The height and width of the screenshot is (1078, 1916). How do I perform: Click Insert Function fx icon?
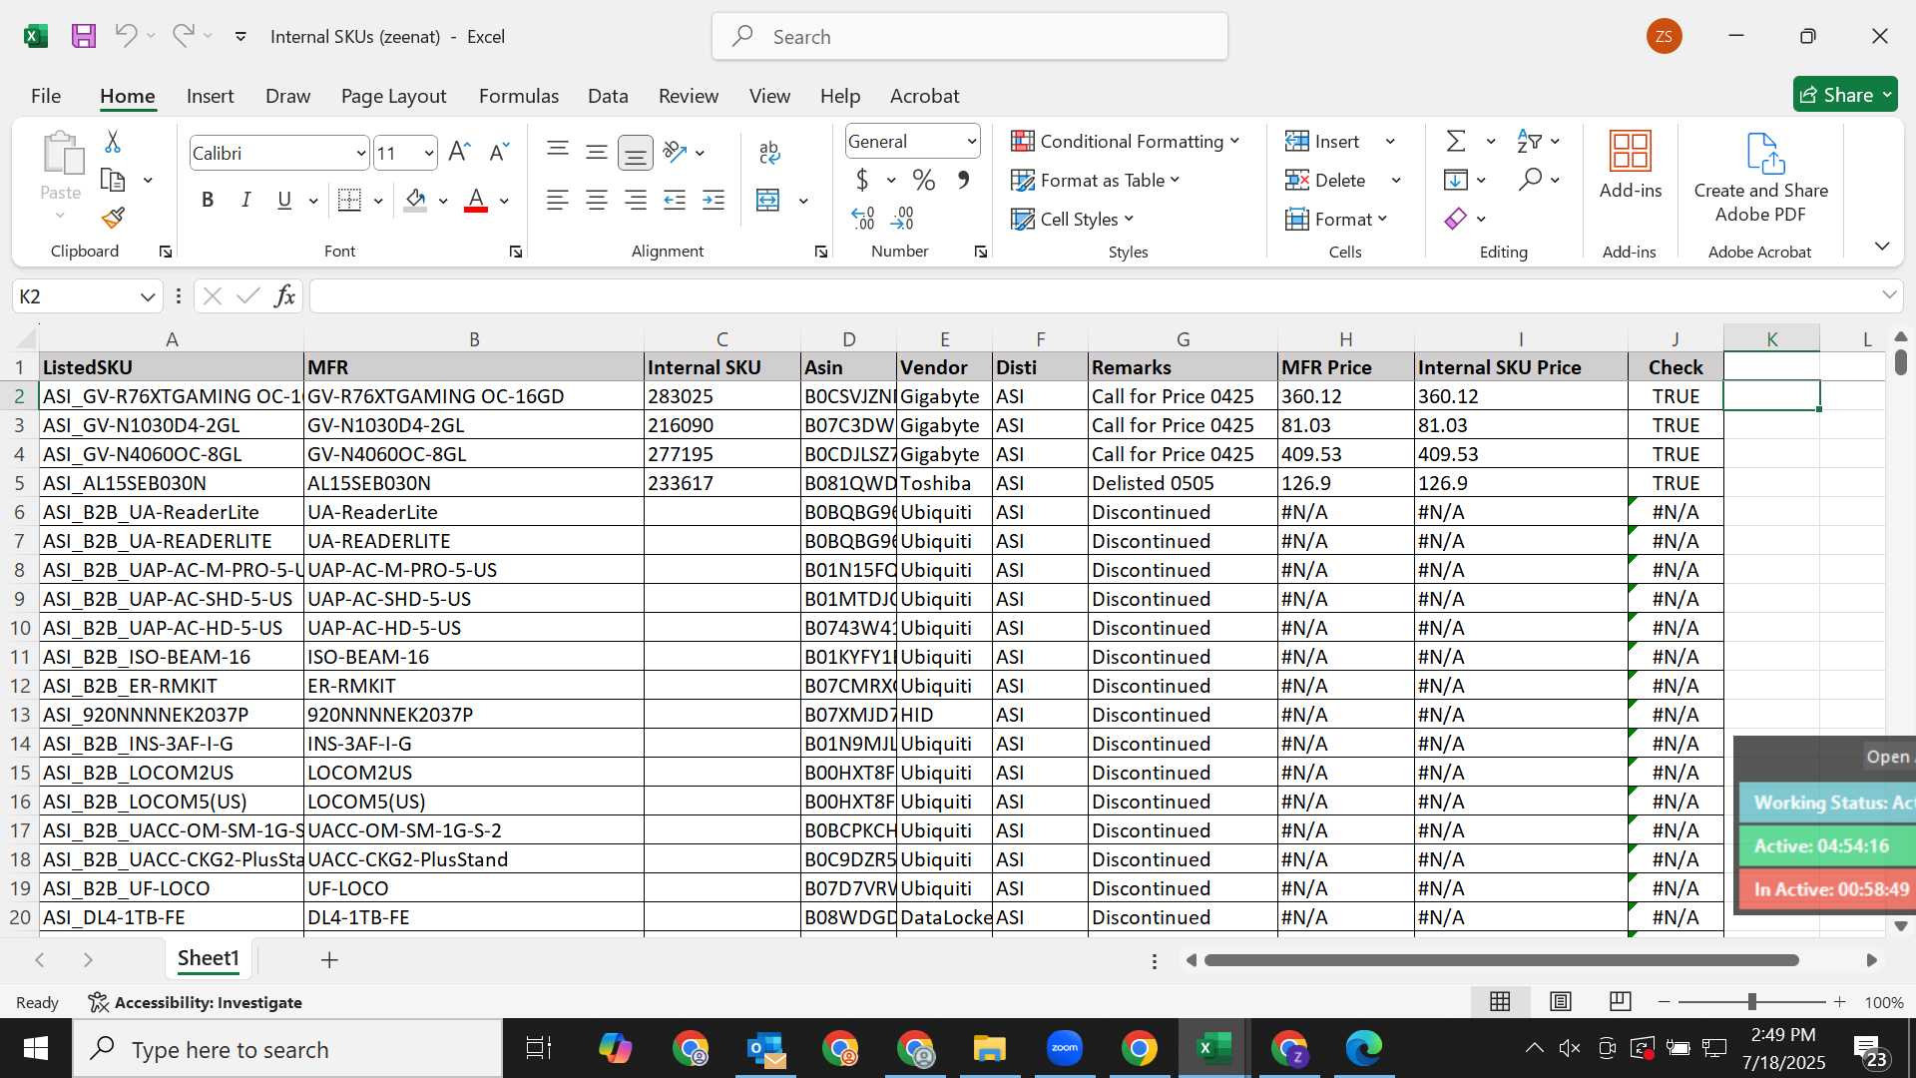click(284, 295)
